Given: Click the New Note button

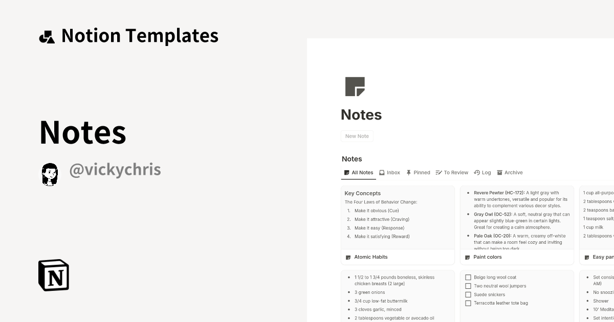Looking at the screenshot, I should click(x=357, y=136).
